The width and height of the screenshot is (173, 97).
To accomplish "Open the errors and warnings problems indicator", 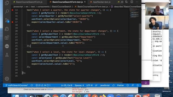I will click(x=43, y=85).
